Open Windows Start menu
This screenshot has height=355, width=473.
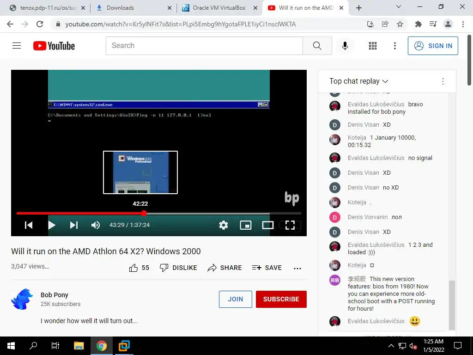pyautogui.click(x=11, y=346)
